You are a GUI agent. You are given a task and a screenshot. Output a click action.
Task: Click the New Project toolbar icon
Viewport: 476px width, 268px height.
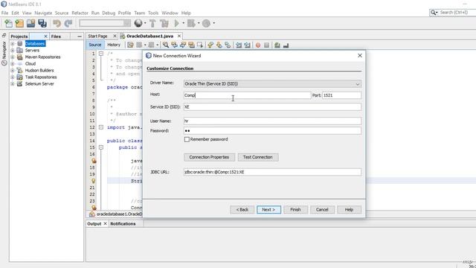coord(19,23)
